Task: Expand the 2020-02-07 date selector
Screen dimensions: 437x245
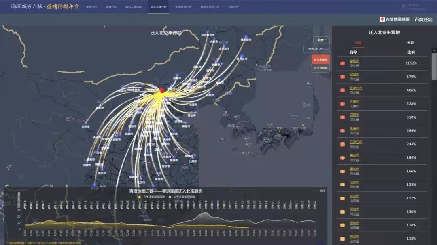Action: pyautogui.click(x=316, y=49)
